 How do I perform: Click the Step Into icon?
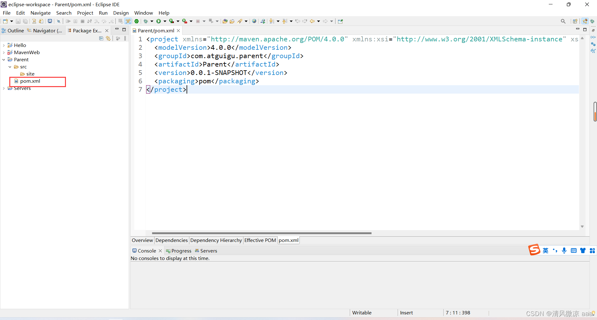[x=97, y=21]
